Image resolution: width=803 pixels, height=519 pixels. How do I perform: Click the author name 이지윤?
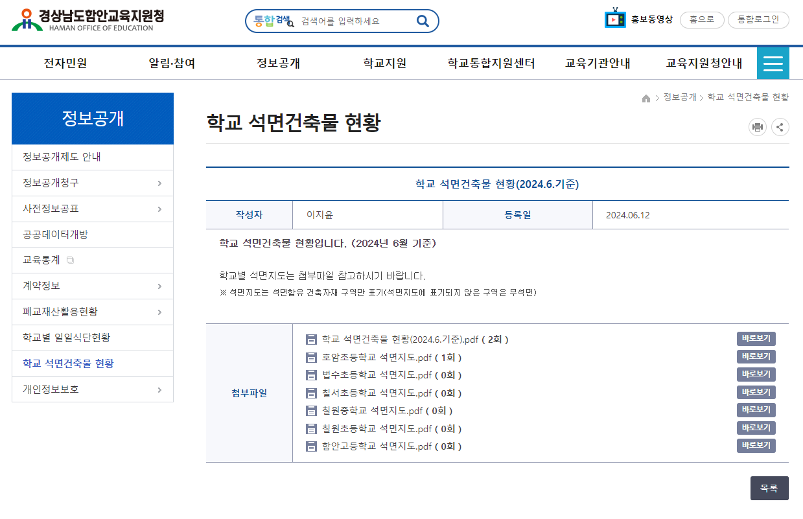[320, 215]
